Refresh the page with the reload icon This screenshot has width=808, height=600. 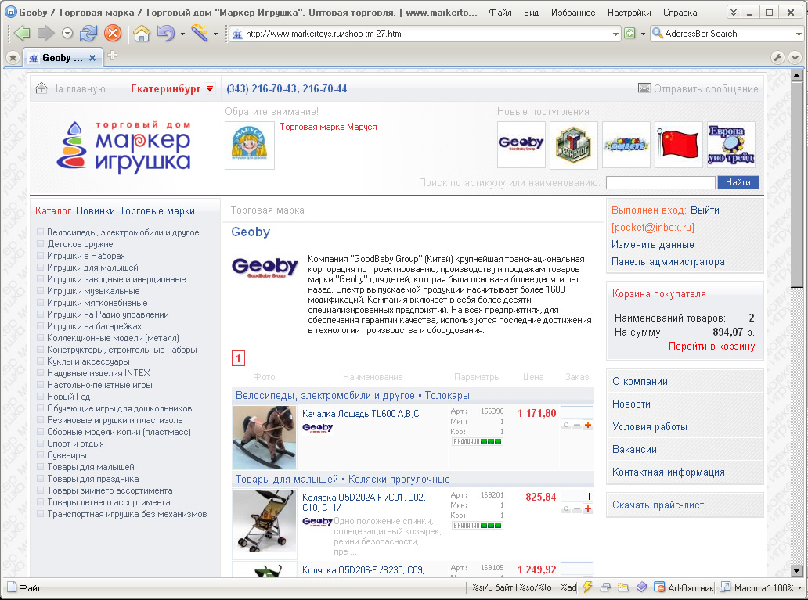(88, 34)
